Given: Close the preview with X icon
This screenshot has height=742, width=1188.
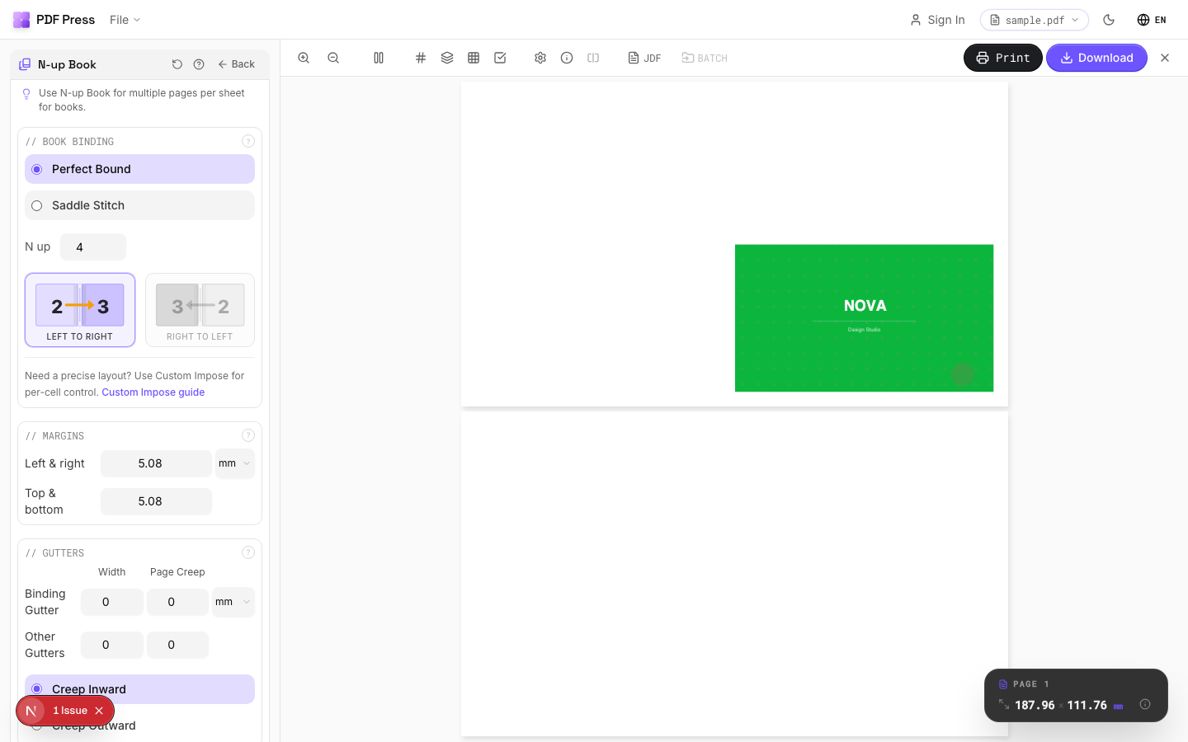Looking at the screenshot, I should point(1165,58).
